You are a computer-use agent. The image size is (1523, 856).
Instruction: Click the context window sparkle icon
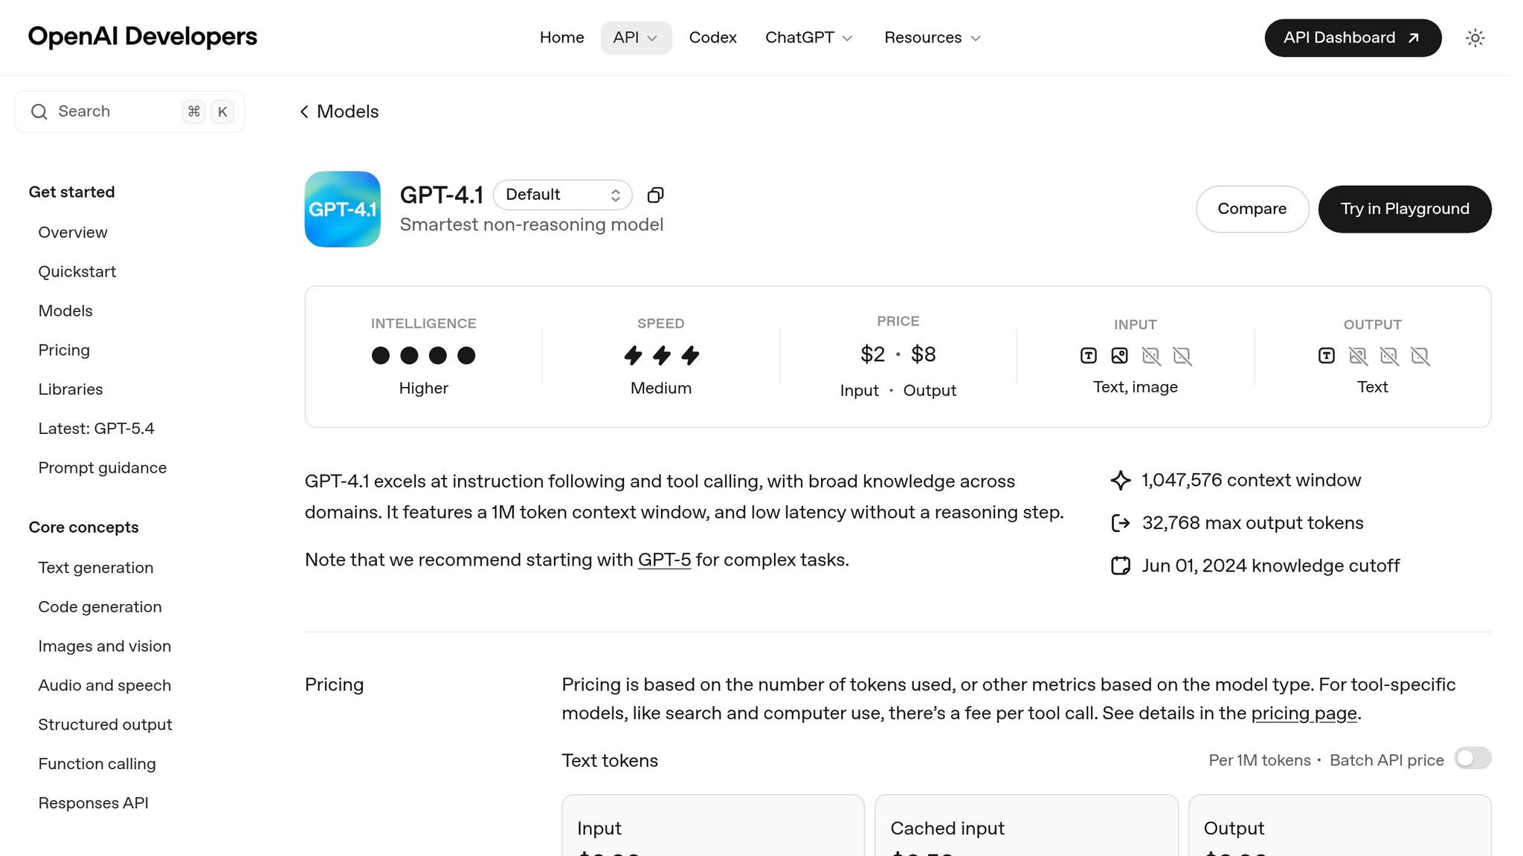[1120, 481]
